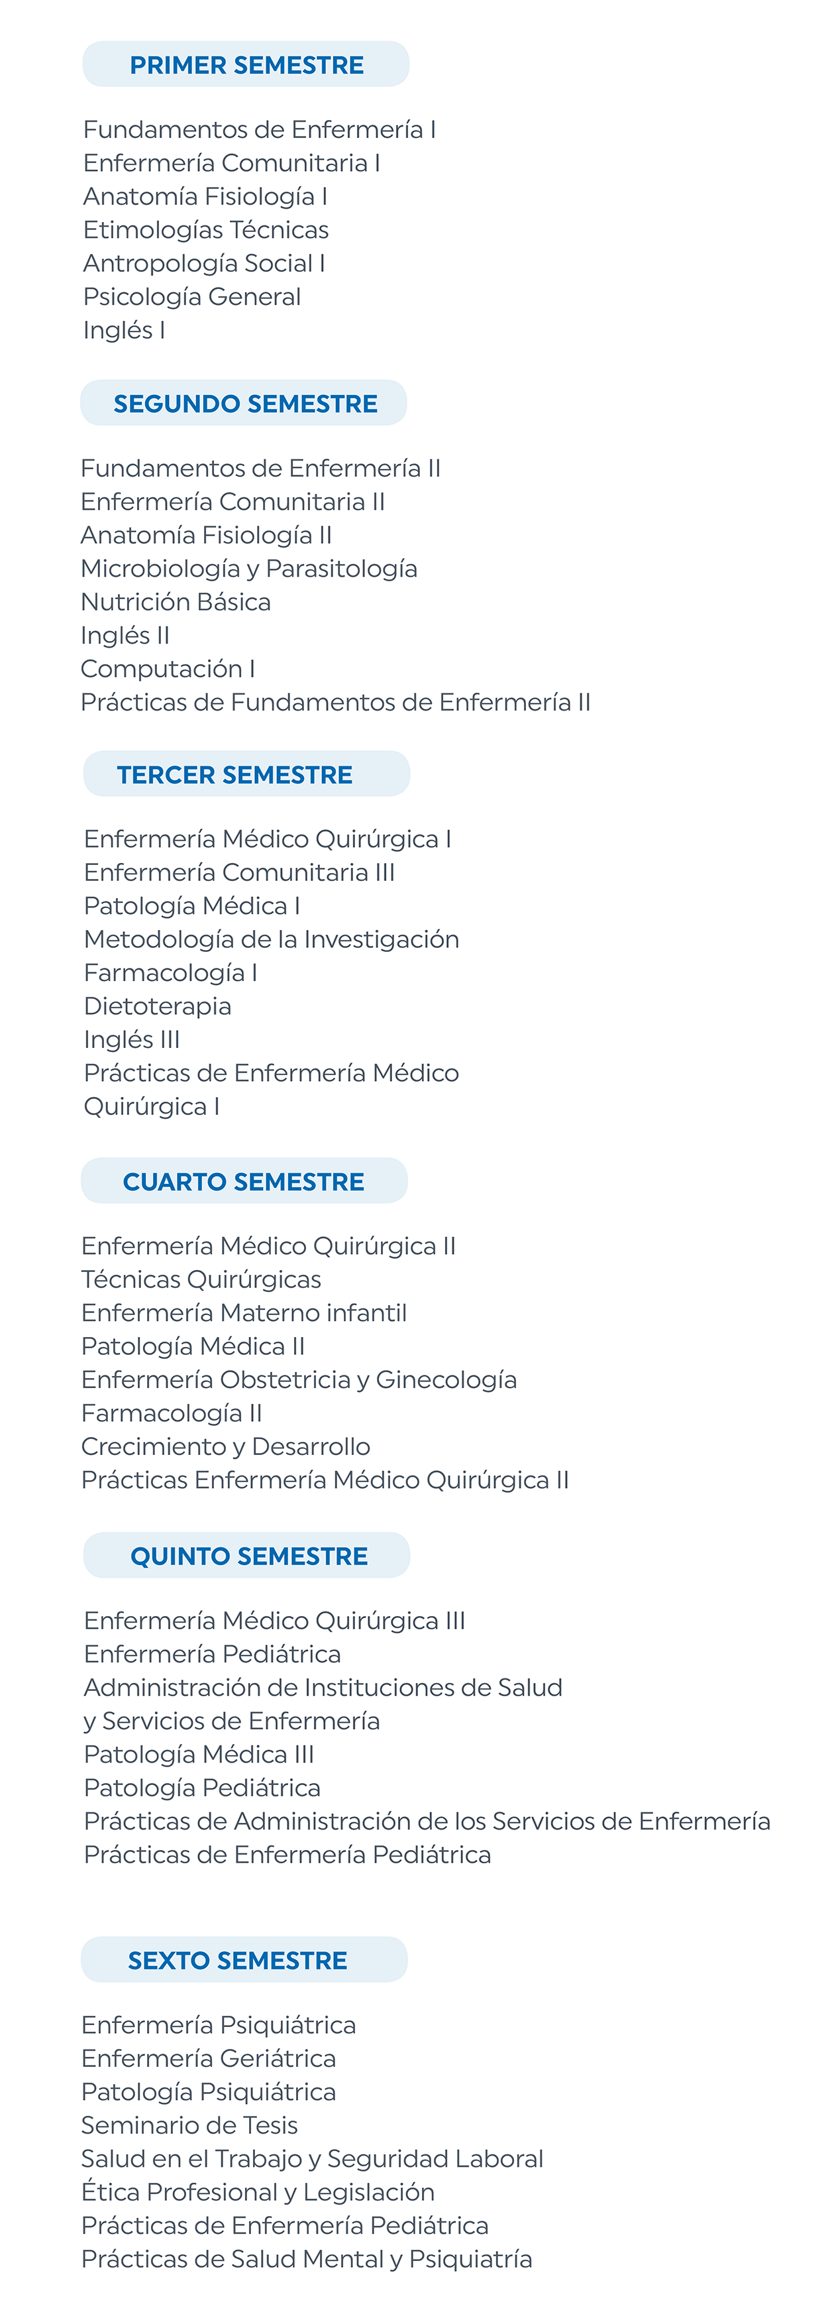
Task: Select the CUARTO SEMESTRE header pill
Action: (244, 1181)
